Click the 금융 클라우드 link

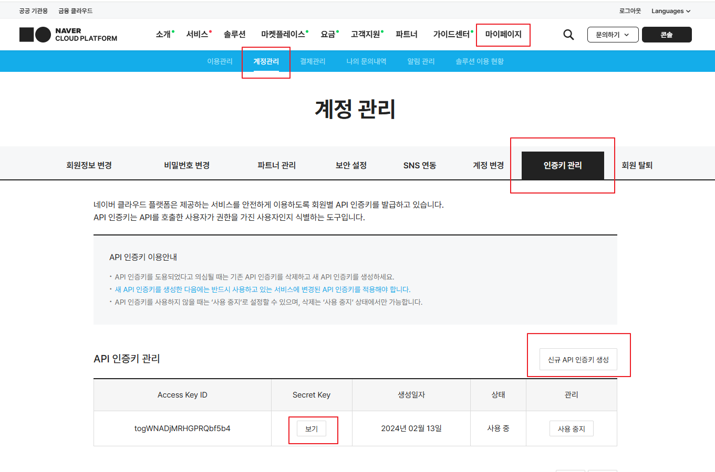(x=75, y=11)
